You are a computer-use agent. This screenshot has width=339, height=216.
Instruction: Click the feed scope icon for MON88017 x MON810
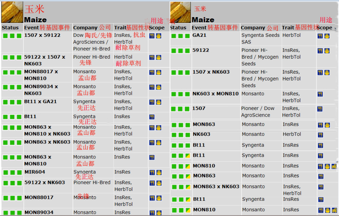coord(159,72)
